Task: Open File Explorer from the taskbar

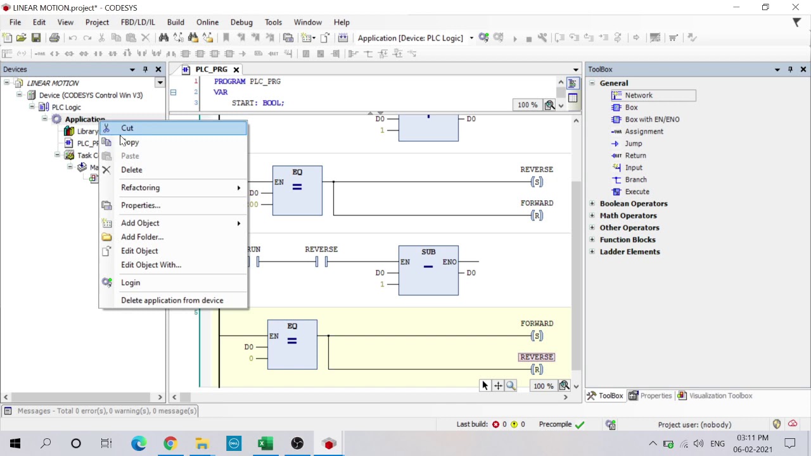Action: pos(201,443)
